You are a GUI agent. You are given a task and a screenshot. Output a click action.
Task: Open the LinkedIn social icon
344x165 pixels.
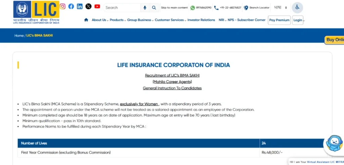pyautogui.click(x=80, y=6)
